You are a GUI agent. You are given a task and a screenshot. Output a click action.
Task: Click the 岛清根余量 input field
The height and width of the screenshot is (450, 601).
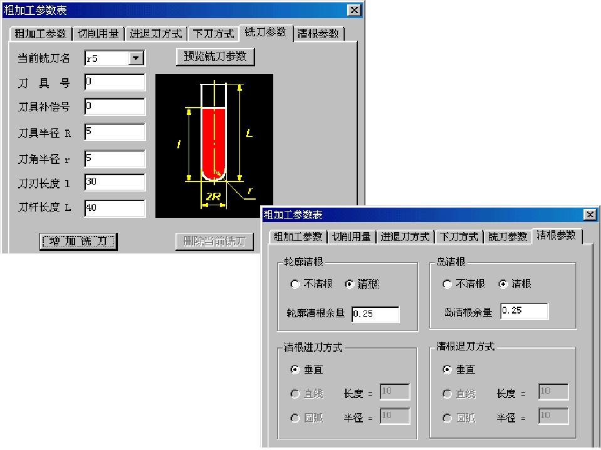[524, 311]
